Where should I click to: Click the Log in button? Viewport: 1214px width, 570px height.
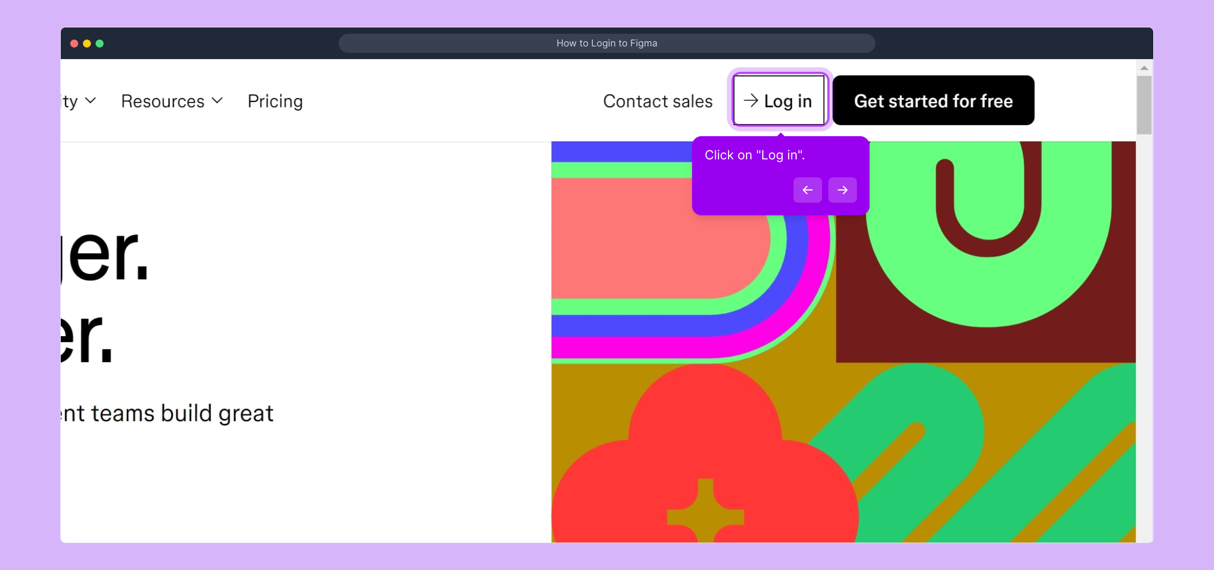pos(779,101)
